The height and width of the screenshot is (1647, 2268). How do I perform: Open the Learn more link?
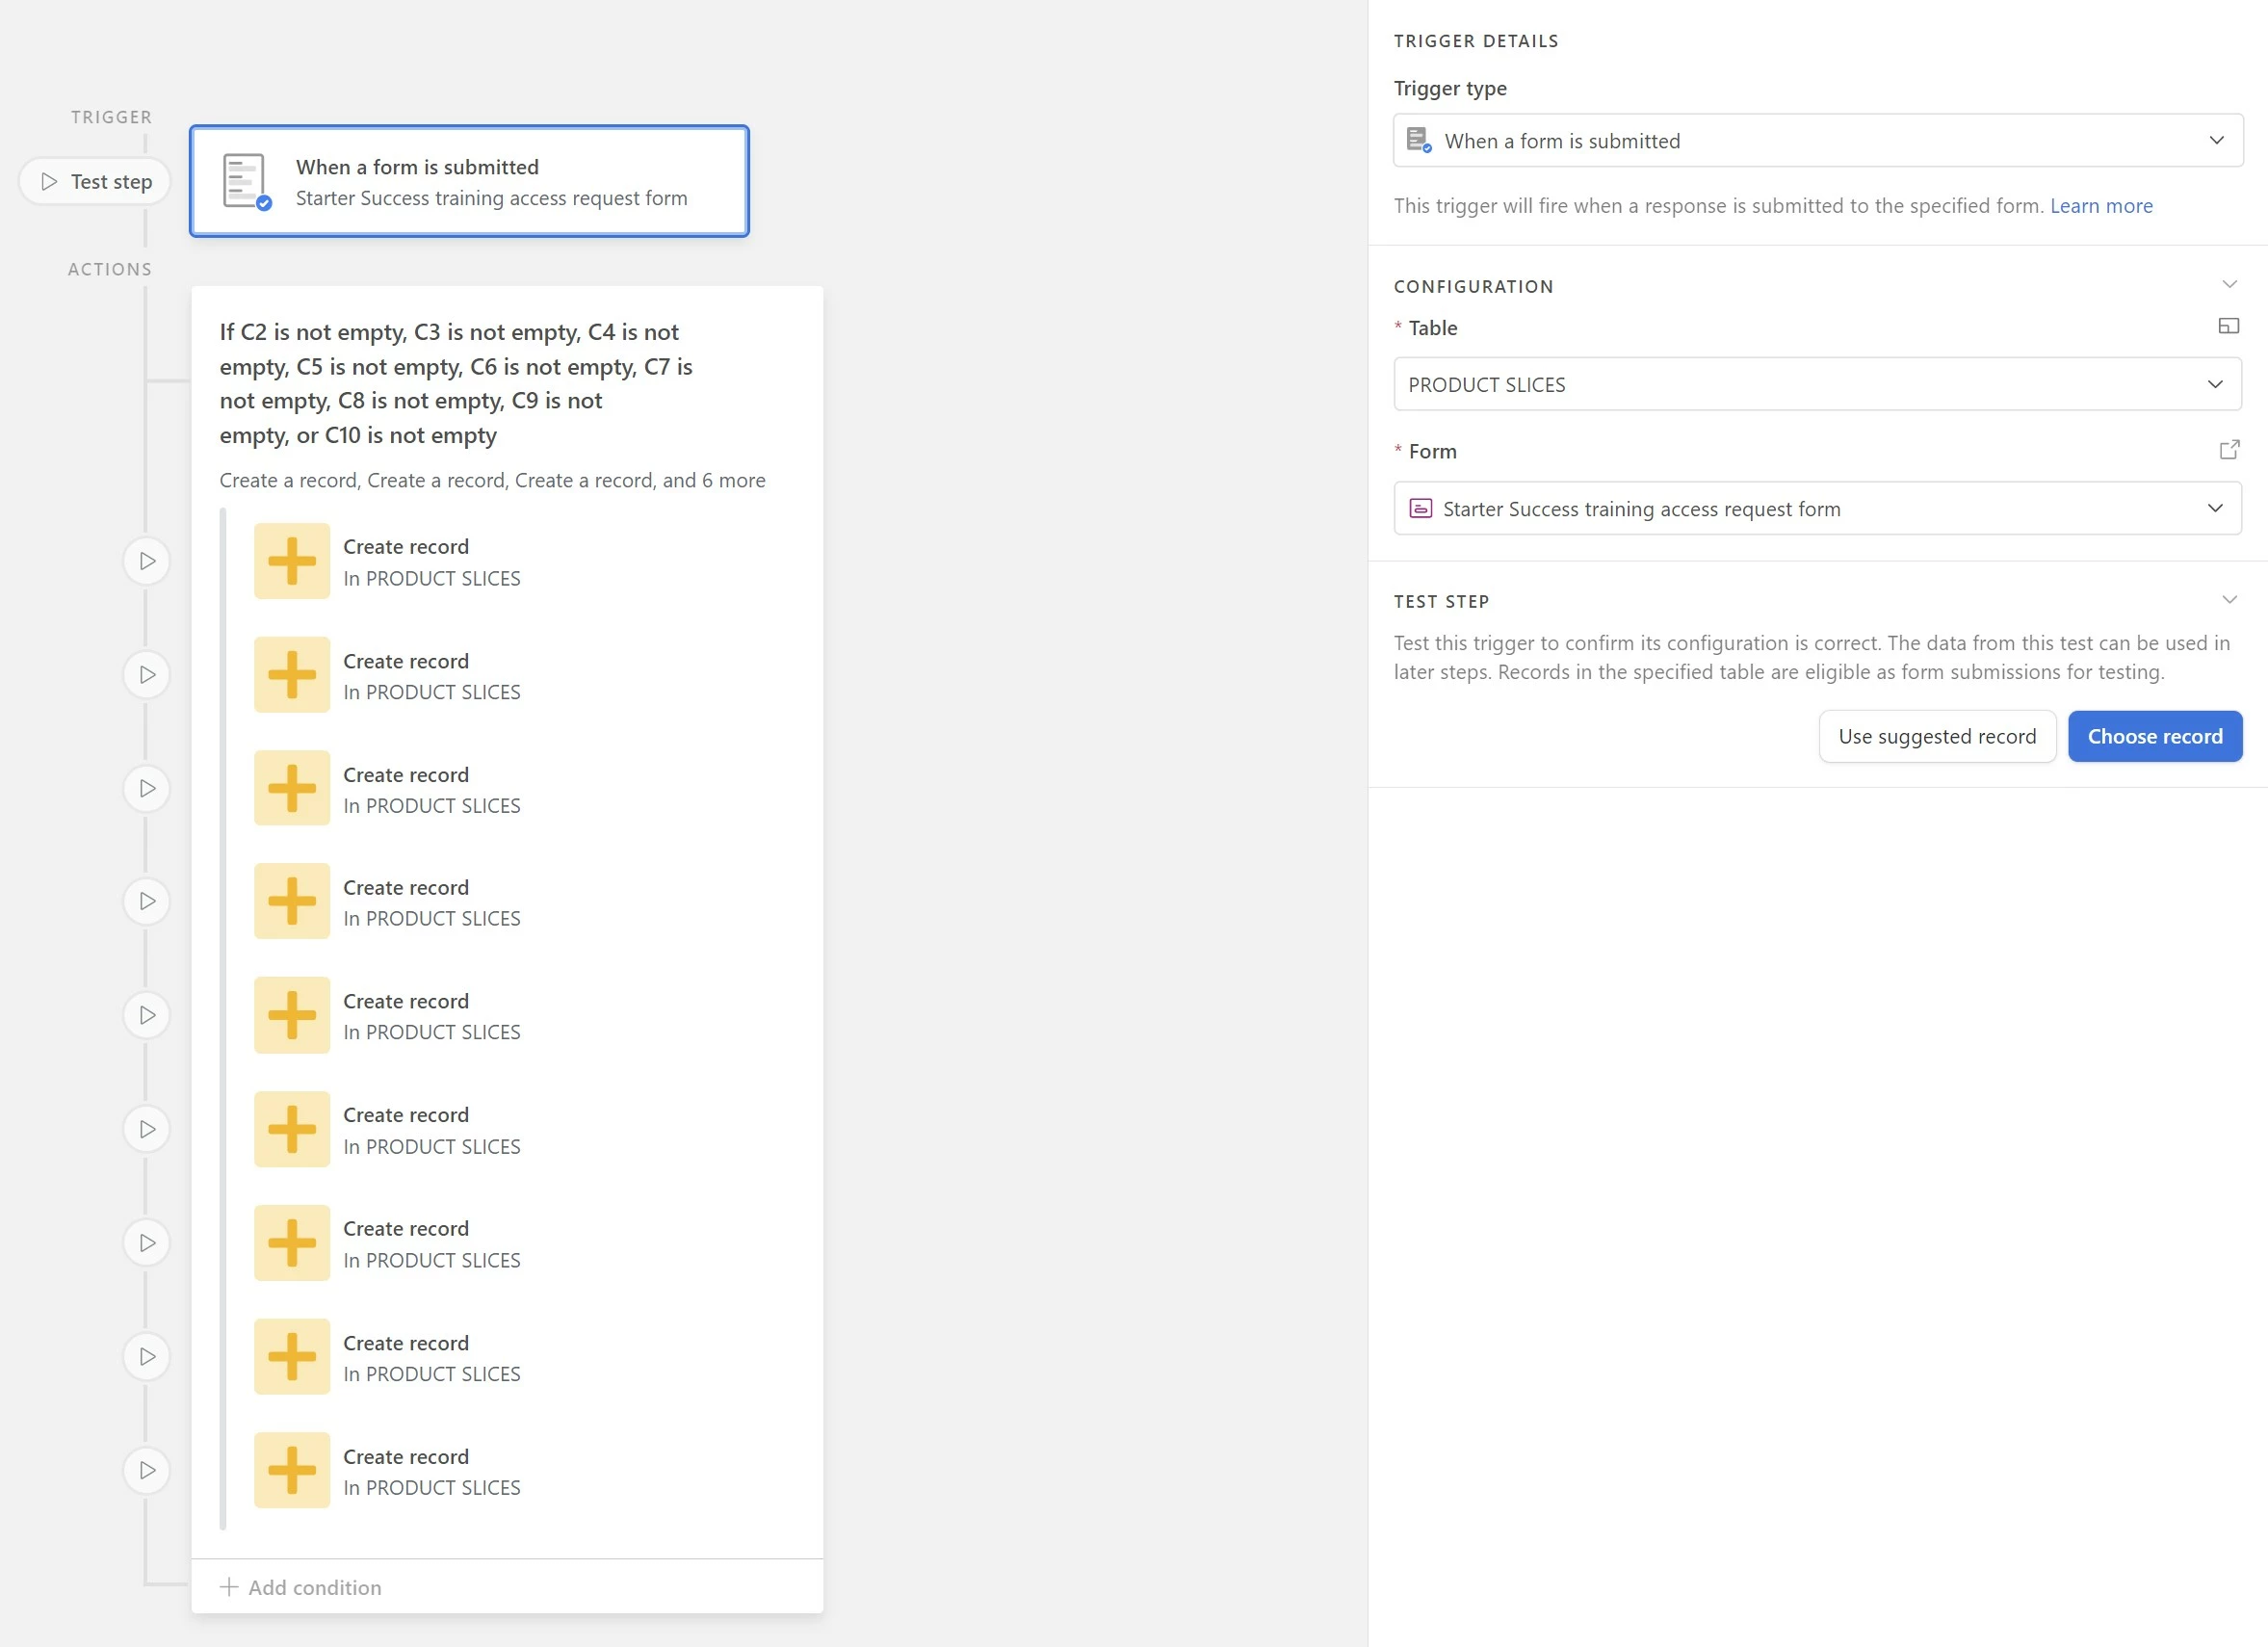(x=2100, y=206)
